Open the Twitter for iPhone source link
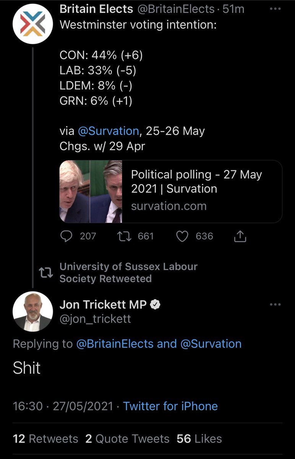295x459 pixels. pos(170,406)
